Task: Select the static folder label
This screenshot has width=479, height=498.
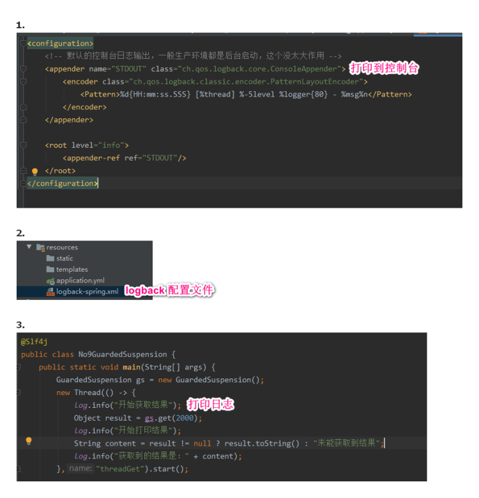Action: [65, 258]
